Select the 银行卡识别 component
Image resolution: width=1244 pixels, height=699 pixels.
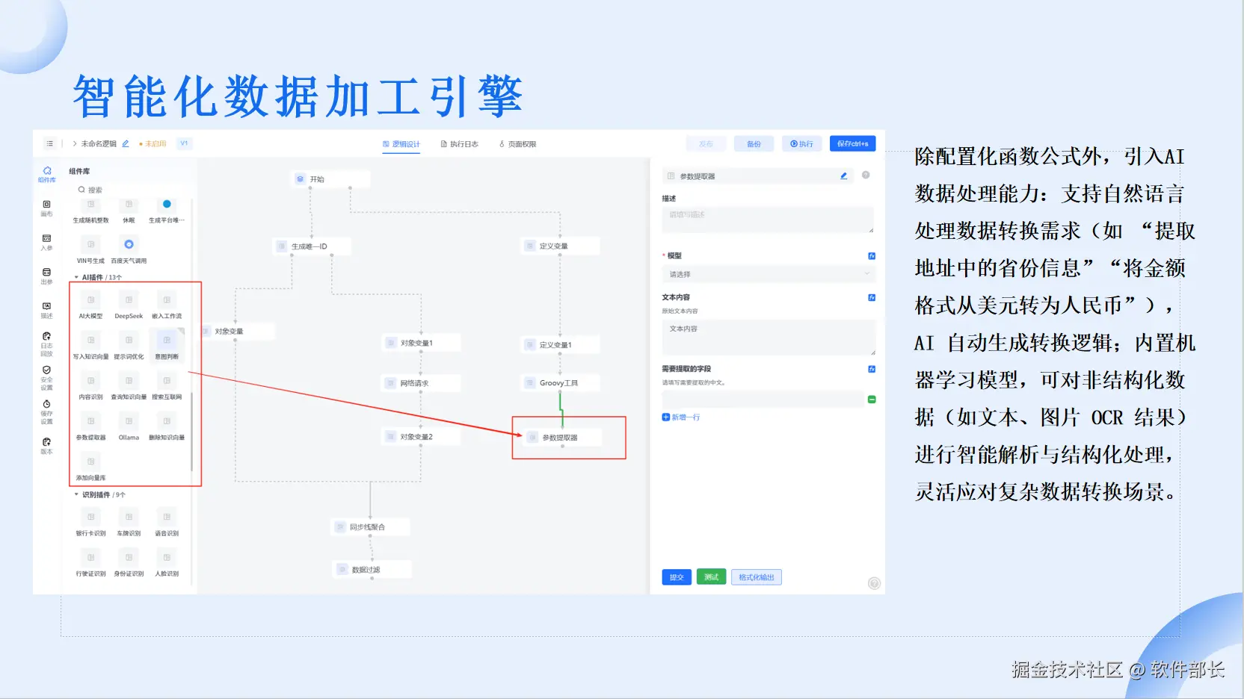[x=90, y=522]
